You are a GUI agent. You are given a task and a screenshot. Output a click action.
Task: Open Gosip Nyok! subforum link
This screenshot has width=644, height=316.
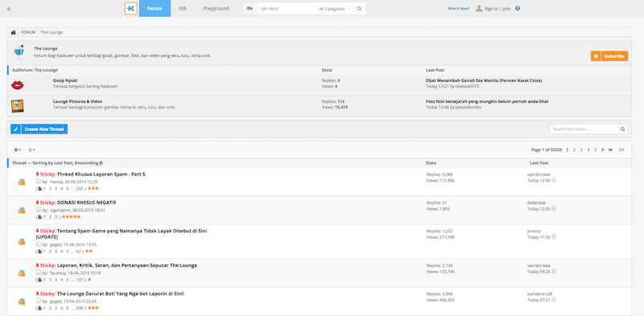[65, 80]
